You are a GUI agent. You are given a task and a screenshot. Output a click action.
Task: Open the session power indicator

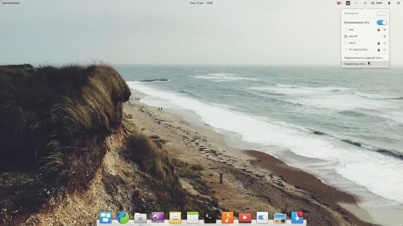coord(399,3)
